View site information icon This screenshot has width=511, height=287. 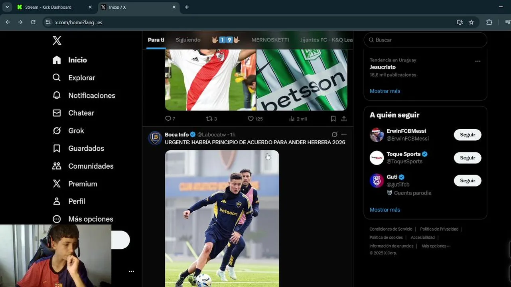(48, 22)
